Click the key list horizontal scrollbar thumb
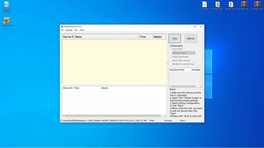 [x=183, y=86]
